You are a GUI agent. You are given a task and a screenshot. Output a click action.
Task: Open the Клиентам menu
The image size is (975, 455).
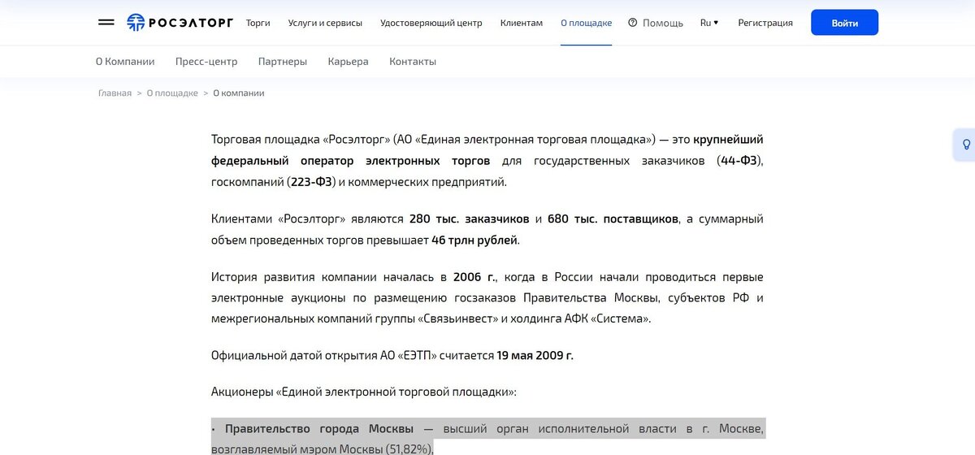click(x=522, y=23)
